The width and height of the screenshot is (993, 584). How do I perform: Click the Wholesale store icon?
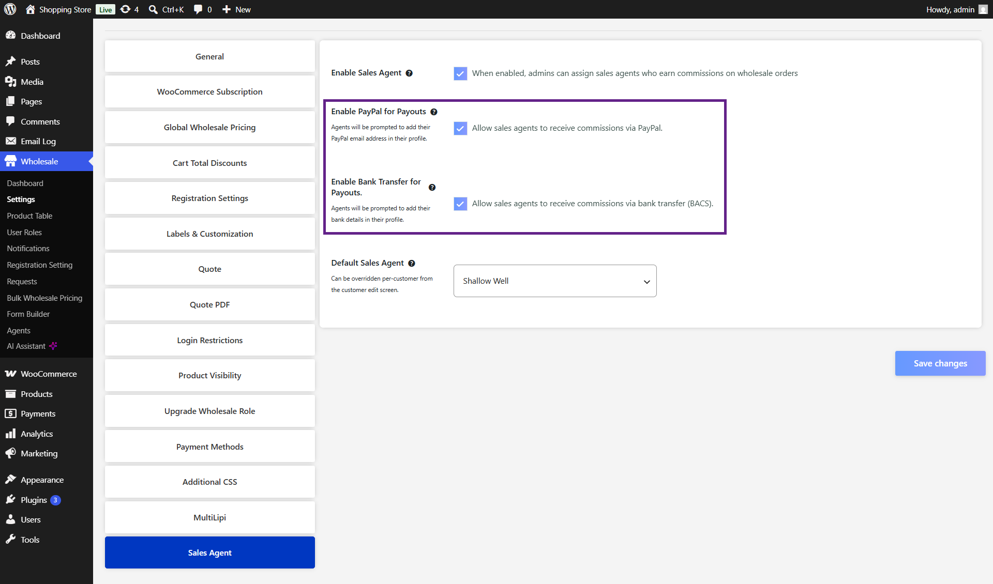(x=10, y=161)
